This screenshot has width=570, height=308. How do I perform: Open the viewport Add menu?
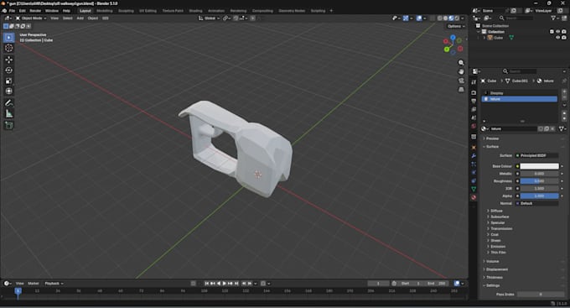click(80, 18)
